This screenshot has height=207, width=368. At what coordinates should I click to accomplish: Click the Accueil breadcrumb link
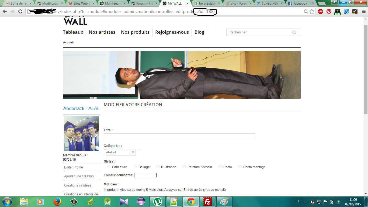[68, 42]
